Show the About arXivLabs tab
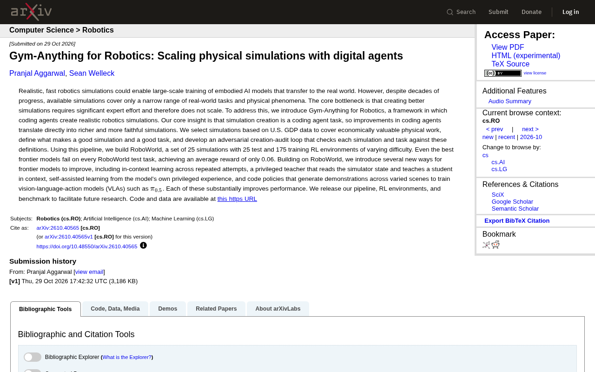Image resolution: width=595 pixels, height=372 pixels. coord(278,309)
